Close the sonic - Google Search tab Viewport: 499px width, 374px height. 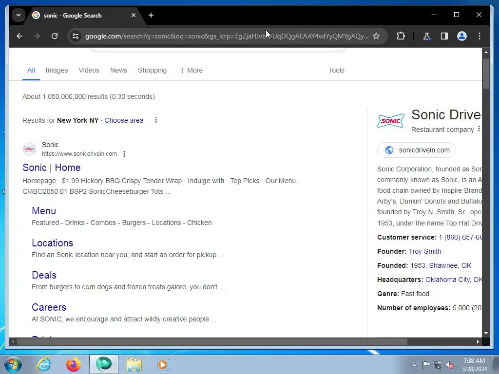coord(134,15)
